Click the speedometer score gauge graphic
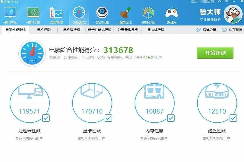Viewport: 244px width, 162px height. [32, 53]
